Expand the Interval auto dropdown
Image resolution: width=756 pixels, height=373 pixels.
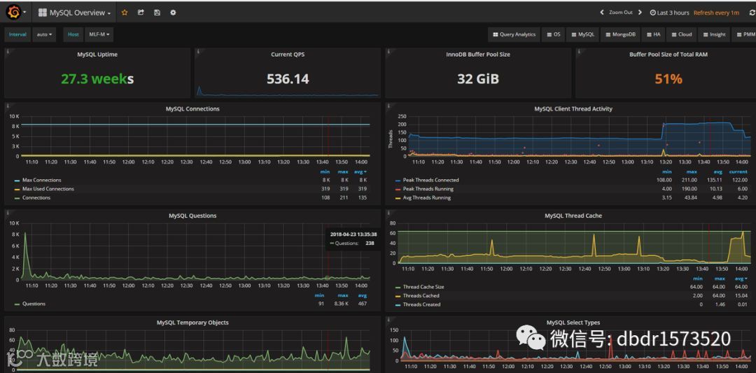[44, 34]
